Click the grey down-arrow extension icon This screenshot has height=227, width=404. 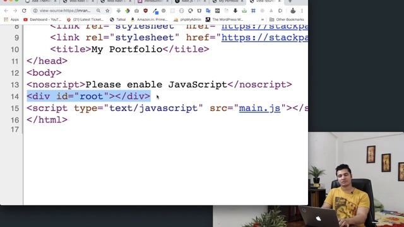click(x=119, y=11)
